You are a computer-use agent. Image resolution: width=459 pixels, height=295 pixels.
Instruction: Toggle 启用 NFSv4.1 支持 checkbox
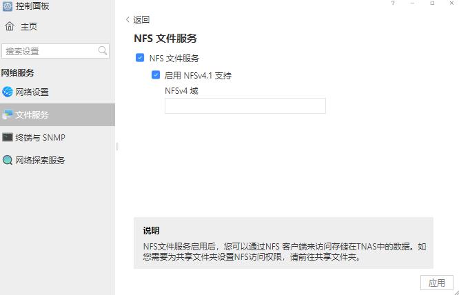tap(156, 75)
